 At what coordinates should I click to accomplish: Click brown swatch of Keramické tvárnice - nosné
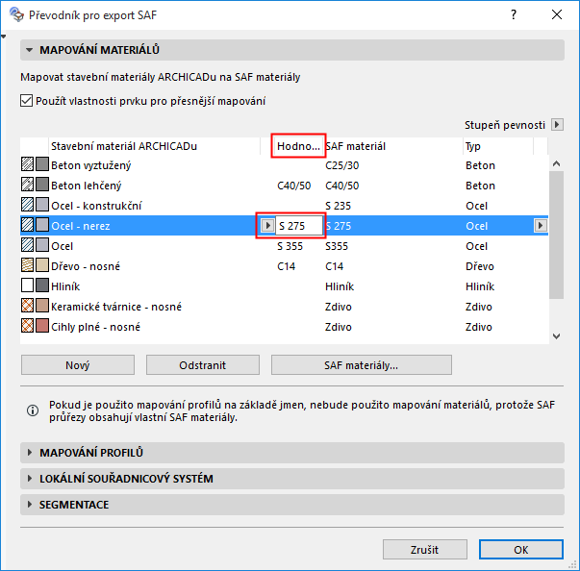(42, 306)
